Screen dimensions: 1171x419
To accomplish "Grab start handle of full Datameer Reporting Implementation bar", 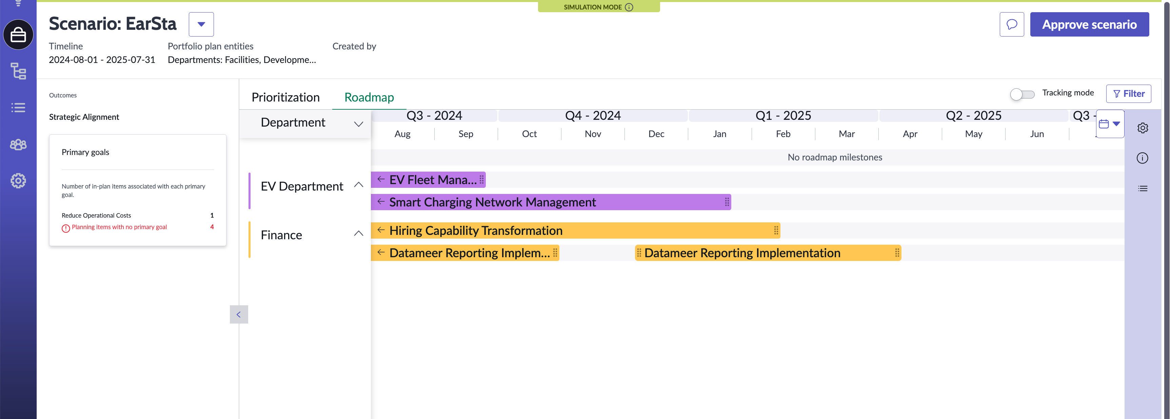I will pyautogui.click(x=639, y=253).
